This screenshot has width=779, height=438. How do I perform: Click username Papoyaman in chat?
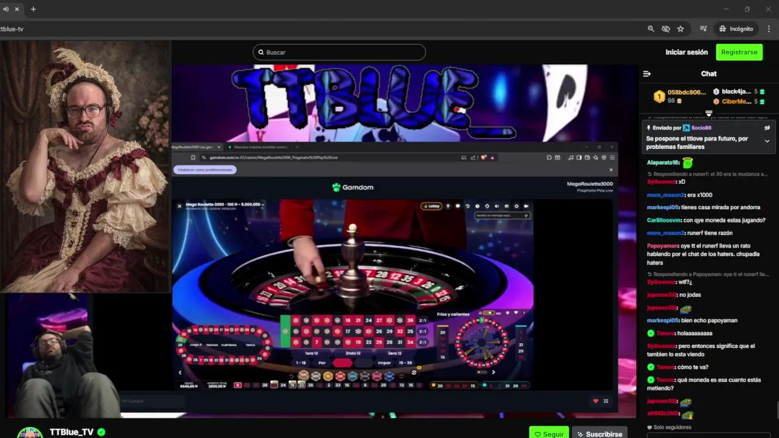pos(662,246)
